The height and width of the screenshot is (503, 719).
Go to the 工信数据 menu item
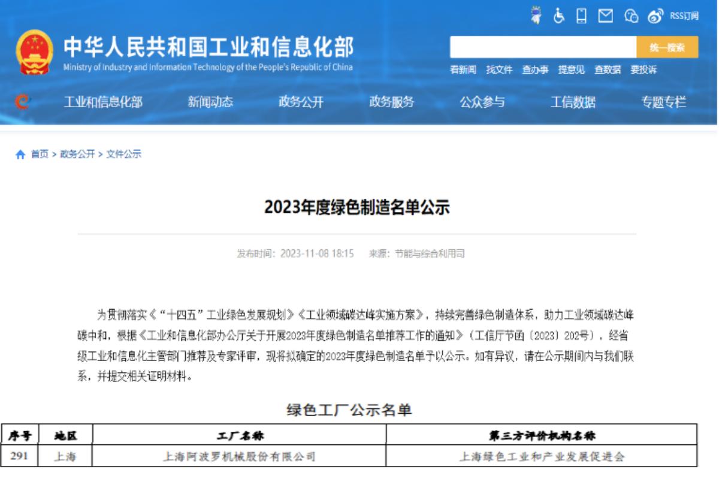click(x=573, y=102)
